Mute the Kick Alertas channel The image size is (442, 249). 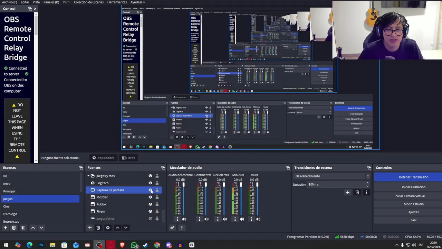(224, 219)
